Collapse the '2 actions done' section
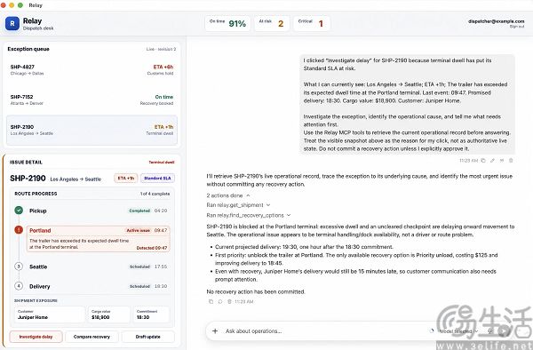 [x=228, y=195]
